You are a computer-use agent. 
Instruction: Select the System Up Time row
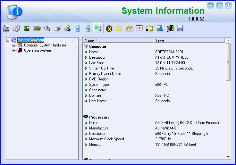[x=154, y=68]
